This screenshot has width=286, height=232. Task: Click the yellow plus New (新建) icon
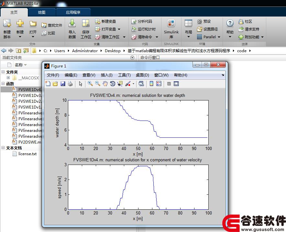(x=20, y=23)
